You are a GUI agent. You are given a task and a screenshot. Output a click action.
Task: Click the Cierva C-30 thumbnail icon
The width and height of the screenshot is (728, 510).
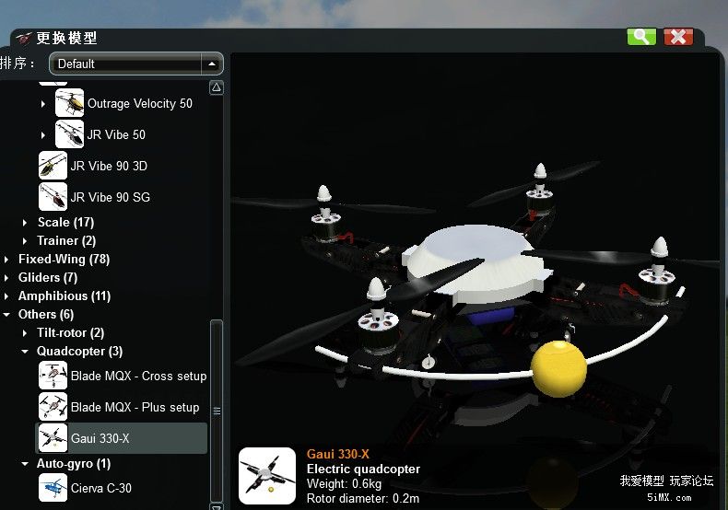coord(53,487)
